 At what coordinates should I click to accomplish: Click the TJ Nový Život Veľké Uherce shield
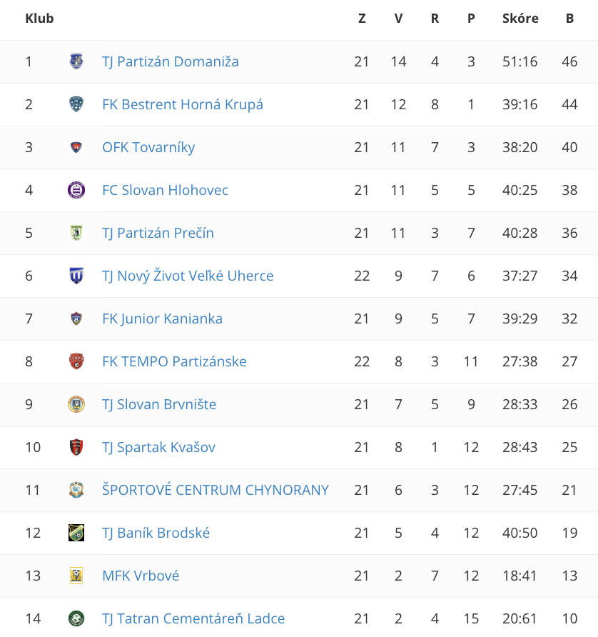pos(76,276)
